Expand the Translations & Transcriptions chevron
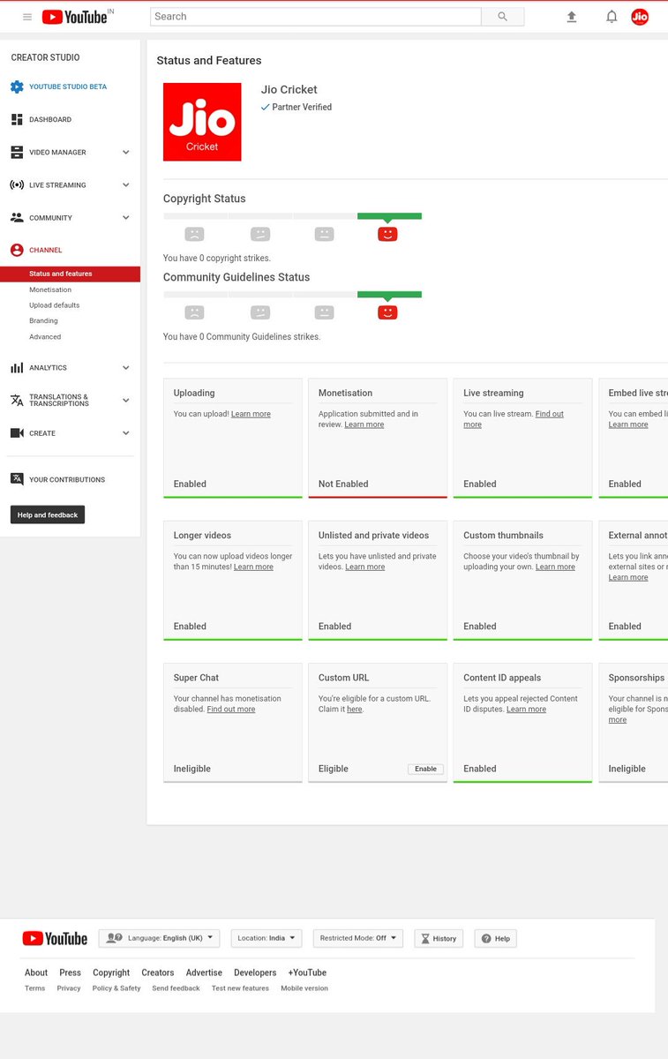668x1059 pixels. [x=125, y=400]
